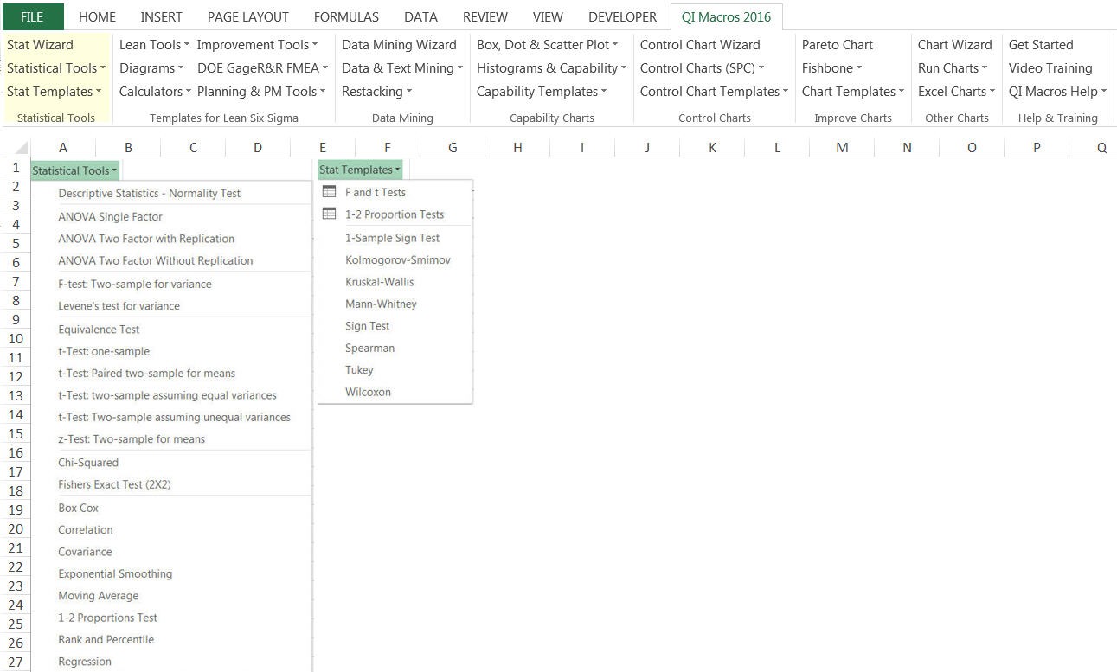
Task: Open the Run Charts dropdown
Action: pyautogui.click(x=953, y=67)
